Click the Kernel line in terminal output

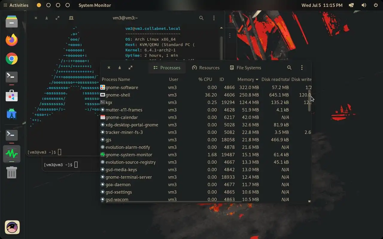[151, 50]
